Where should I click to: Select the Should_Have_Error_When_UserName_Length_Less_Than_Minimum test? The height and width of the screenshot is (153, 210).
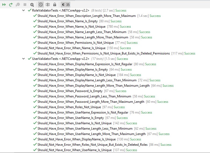(x=85, y=129)
